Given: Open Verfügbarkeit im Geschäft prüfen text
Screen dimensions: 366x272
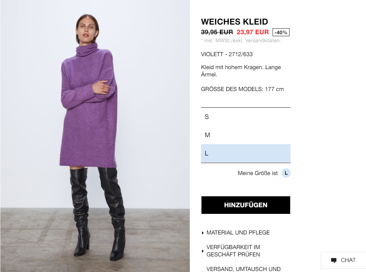Looking at the screenshot, I should 233,251.
